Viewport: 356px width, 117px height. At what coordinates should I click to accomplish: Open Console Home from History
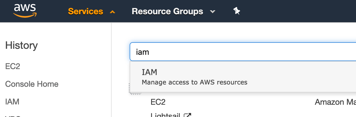click(x=32, y=84)
